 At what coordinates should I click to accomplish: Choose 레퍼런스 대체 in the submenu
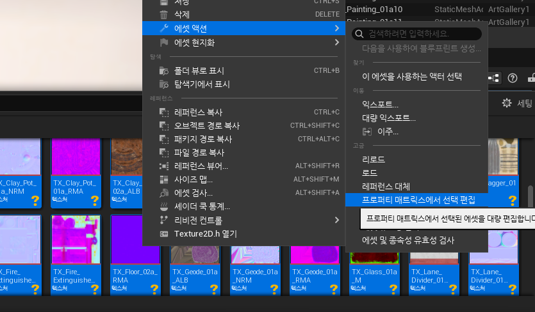point(416,186)
